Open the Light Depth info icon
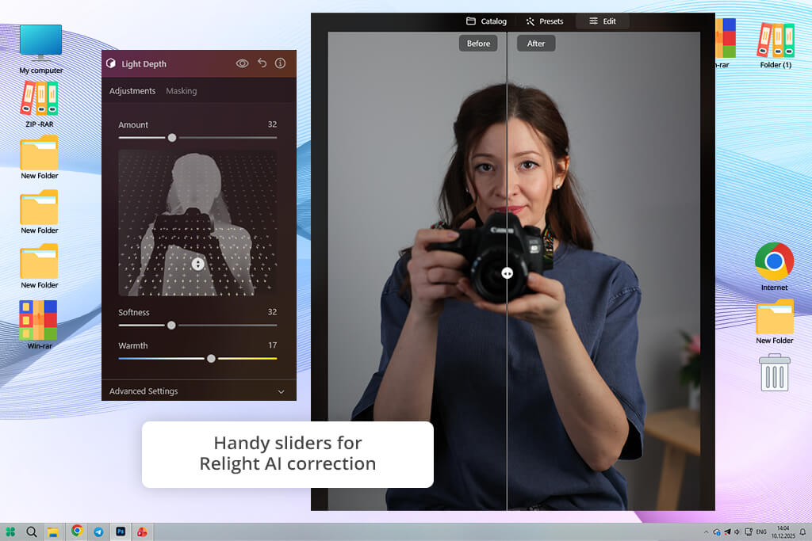Image resolution: width=812 pixels, height=541 pixels. (280, 63)
